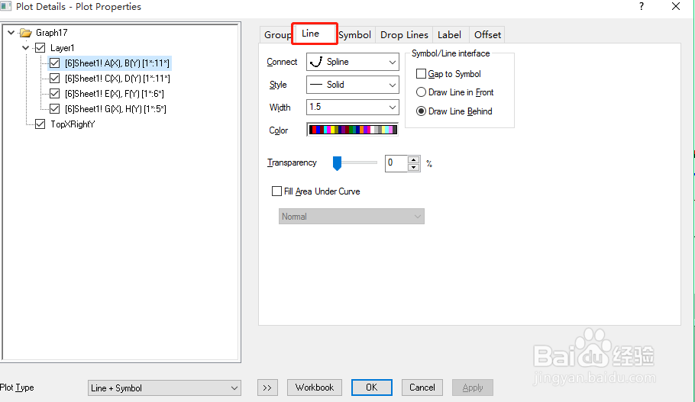Viewport: 695px width, 402px height.
Task: Select plot [6]Sheet1! C(X), D(Y) row
Action: point(118,79)
